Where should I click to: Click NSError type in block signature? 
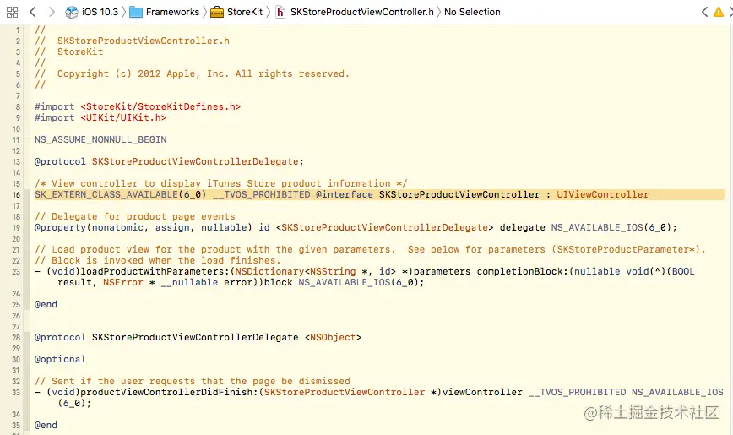[123, 282]
